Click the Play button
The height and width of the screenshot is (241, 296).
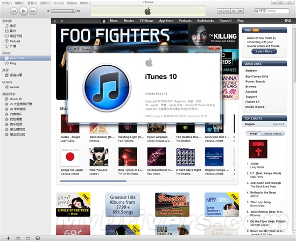[x=23, y=11]
